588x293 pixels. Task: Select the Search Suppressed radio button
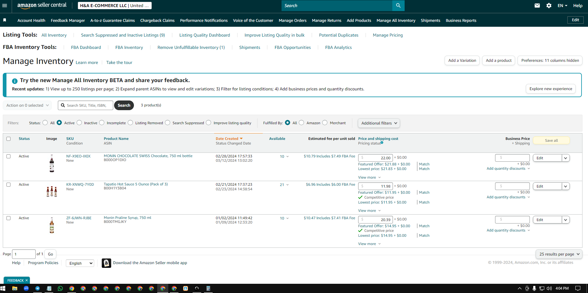click(x=168, y=123)
